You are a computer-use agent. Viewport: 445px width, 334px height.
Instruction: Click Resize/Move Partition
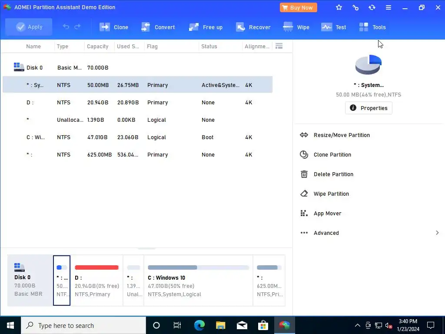coord(342,135)
